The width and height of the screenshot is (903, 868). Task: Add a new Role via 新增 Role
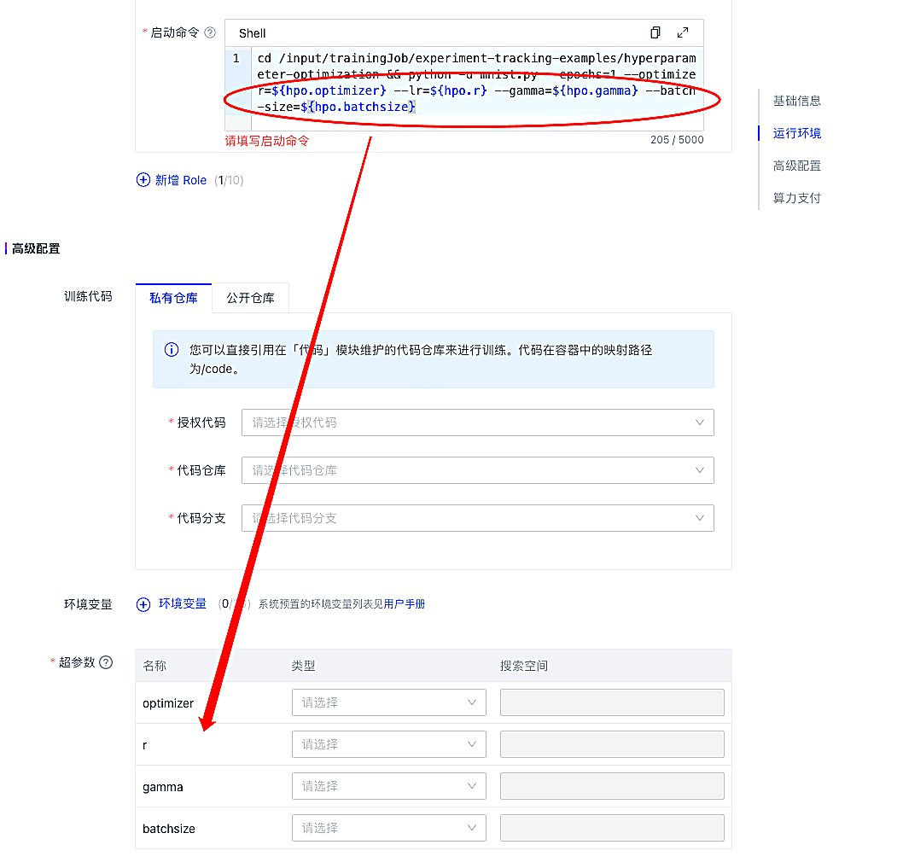[180, 180]
